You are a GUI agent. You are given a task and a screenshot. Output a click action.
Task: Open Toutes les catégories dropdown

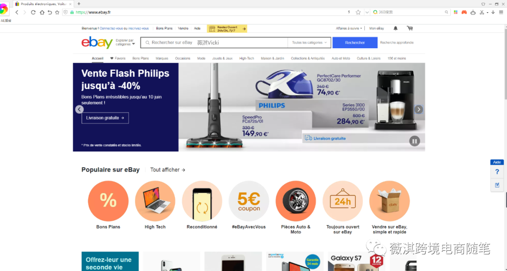pos(309,43)
